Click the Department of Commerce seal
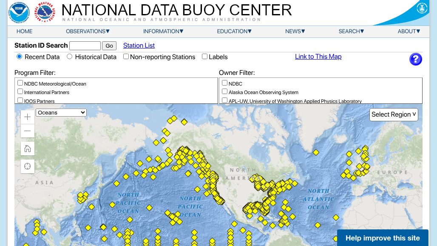This screenshot has height=246, width=437. [x=422, y=9]
